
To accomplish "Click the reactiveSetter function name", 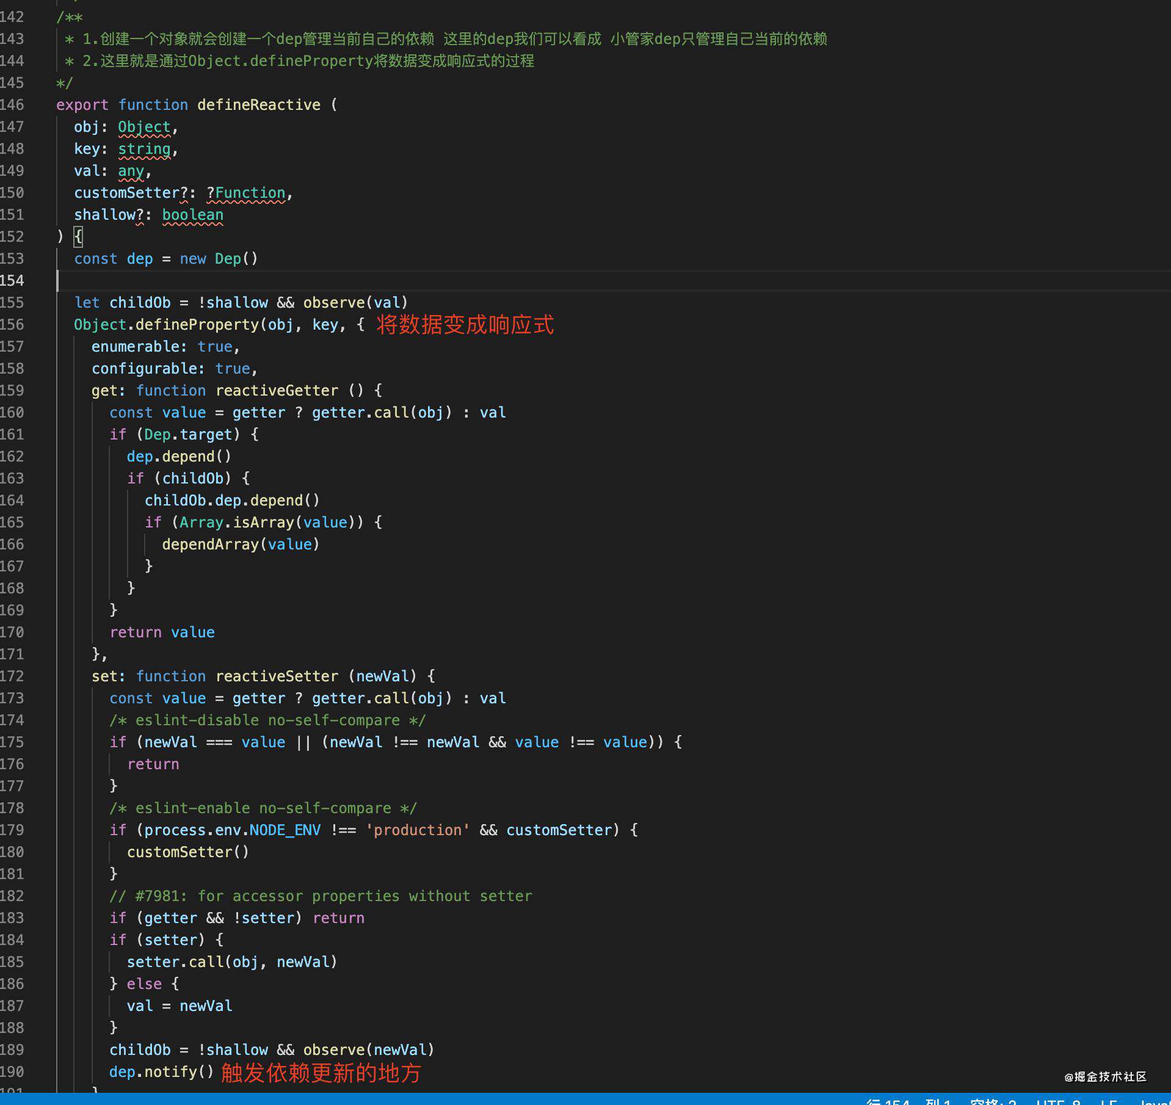I will pyautogui.click(x=277, y=676).
